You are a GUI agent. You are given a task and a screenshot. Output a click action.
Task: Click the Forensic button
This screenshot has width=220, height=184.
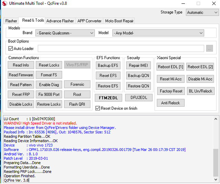77,84
